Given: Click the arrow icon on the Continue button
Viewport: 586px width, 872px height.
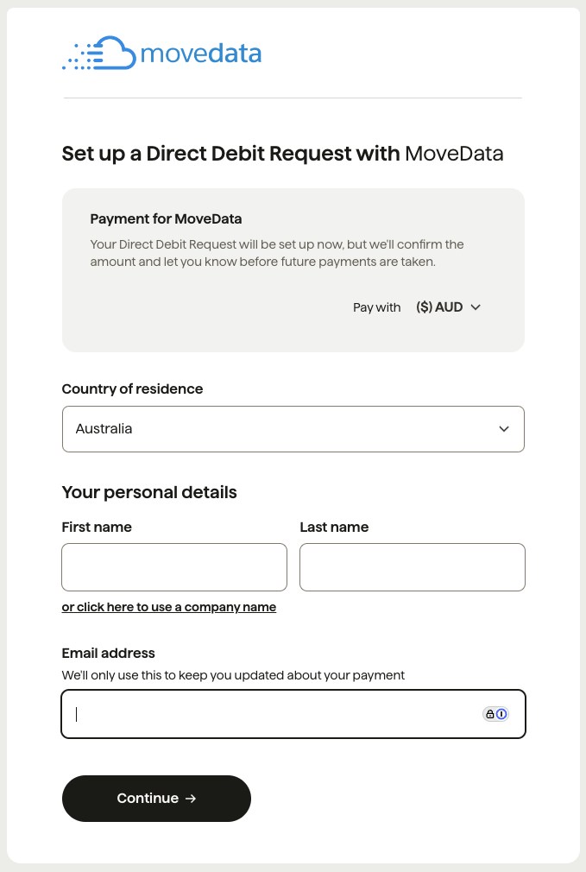Looking at the screenshot, I should pos(191,799).
